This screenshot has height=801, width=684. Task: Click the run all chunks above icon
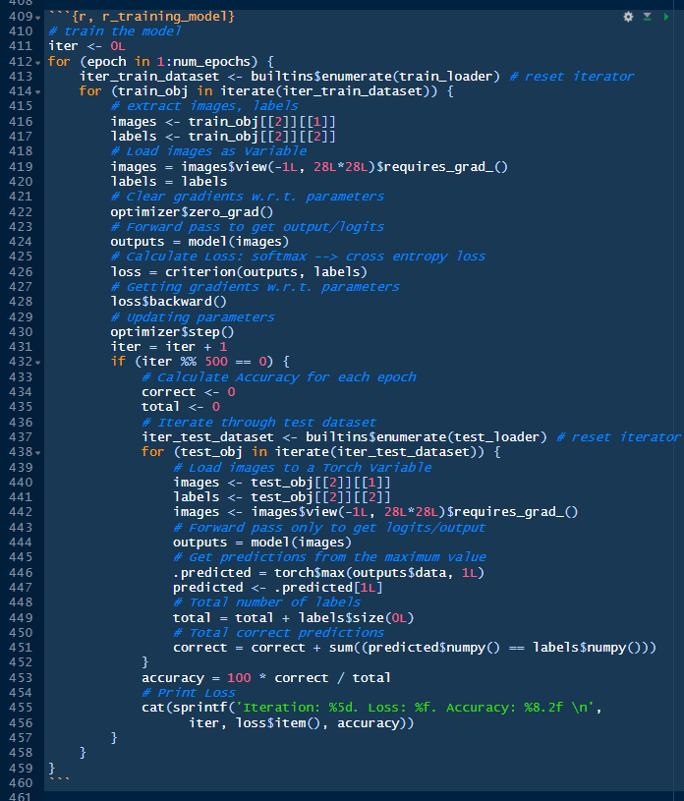(x=648, y=17)
